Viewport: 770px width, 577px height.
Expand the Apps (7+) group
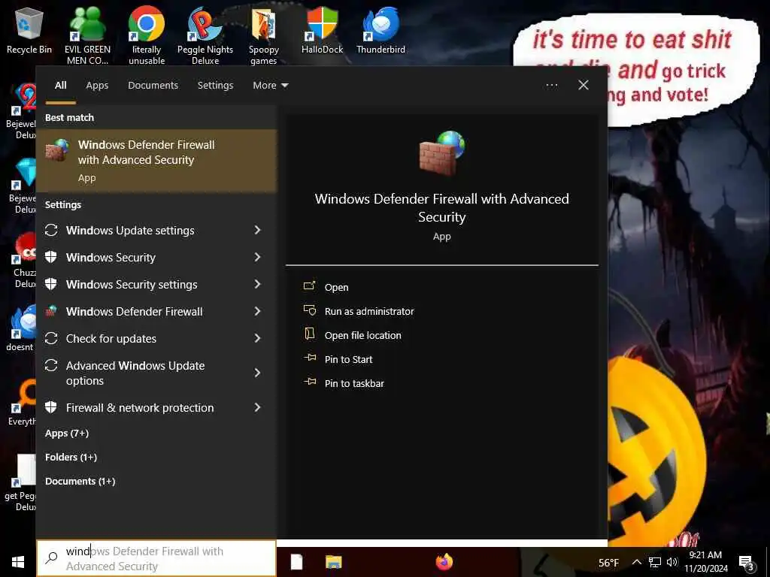(x=67, y=434)
